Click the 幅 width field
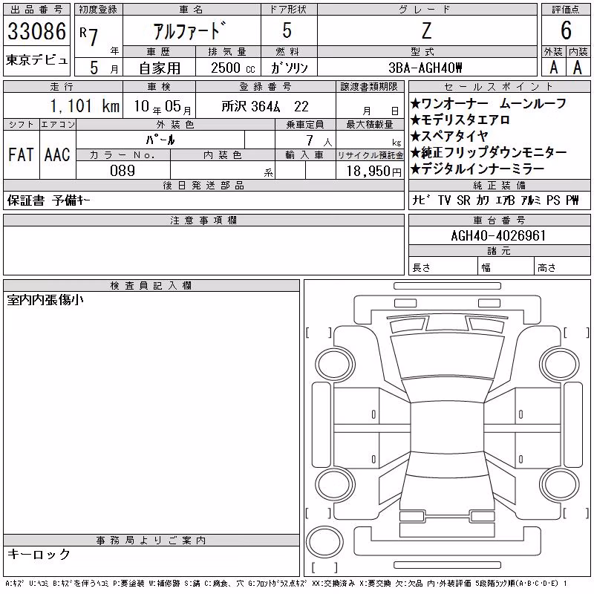Image resolution: width=594 pixels, height=594 pixels. (506, 267)
